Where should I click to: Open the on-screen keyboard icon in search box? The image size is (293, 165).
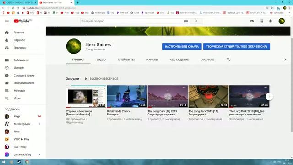pos(186,22)
